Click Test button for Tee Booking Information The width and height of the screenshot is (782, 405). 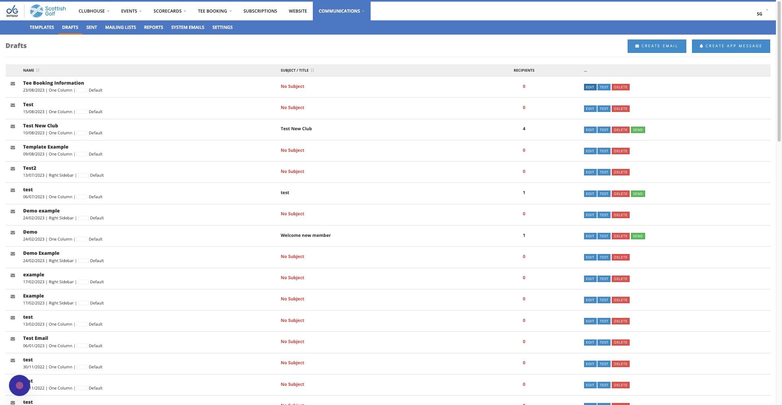click(604, 87)
